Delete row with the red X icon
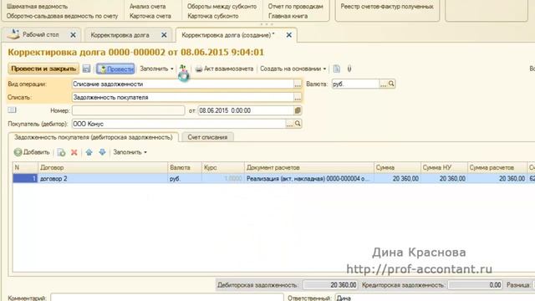Screen dimensions: 535x301 pos(74,152)
